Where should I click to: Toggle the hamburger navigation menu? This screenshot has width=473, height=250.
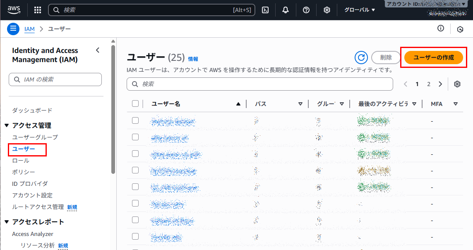point(13,29)
